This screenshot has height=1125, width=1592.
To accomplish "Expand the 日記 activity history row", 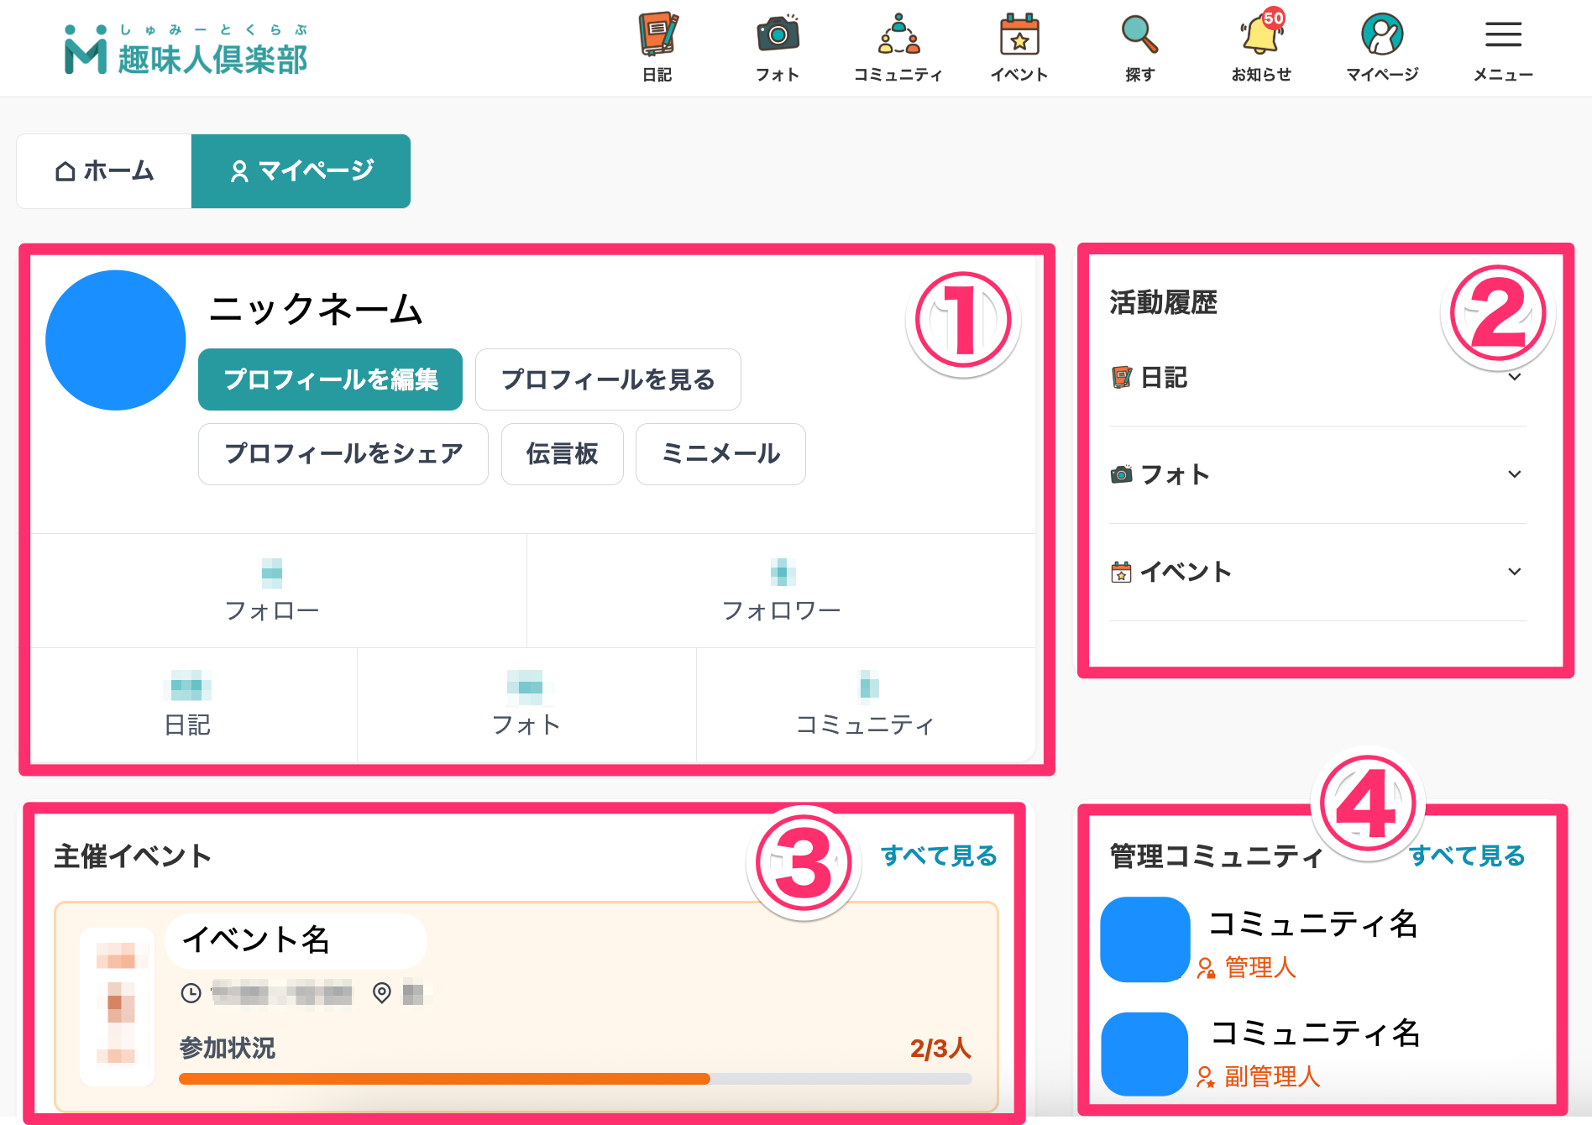I will [1317, 378].
